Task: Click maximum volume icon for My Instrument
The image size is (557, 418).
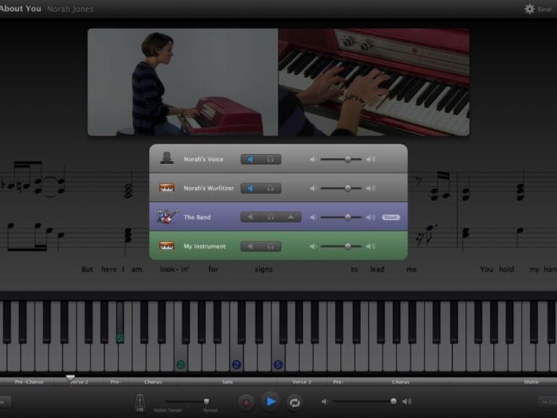Action: click(371, 246)
